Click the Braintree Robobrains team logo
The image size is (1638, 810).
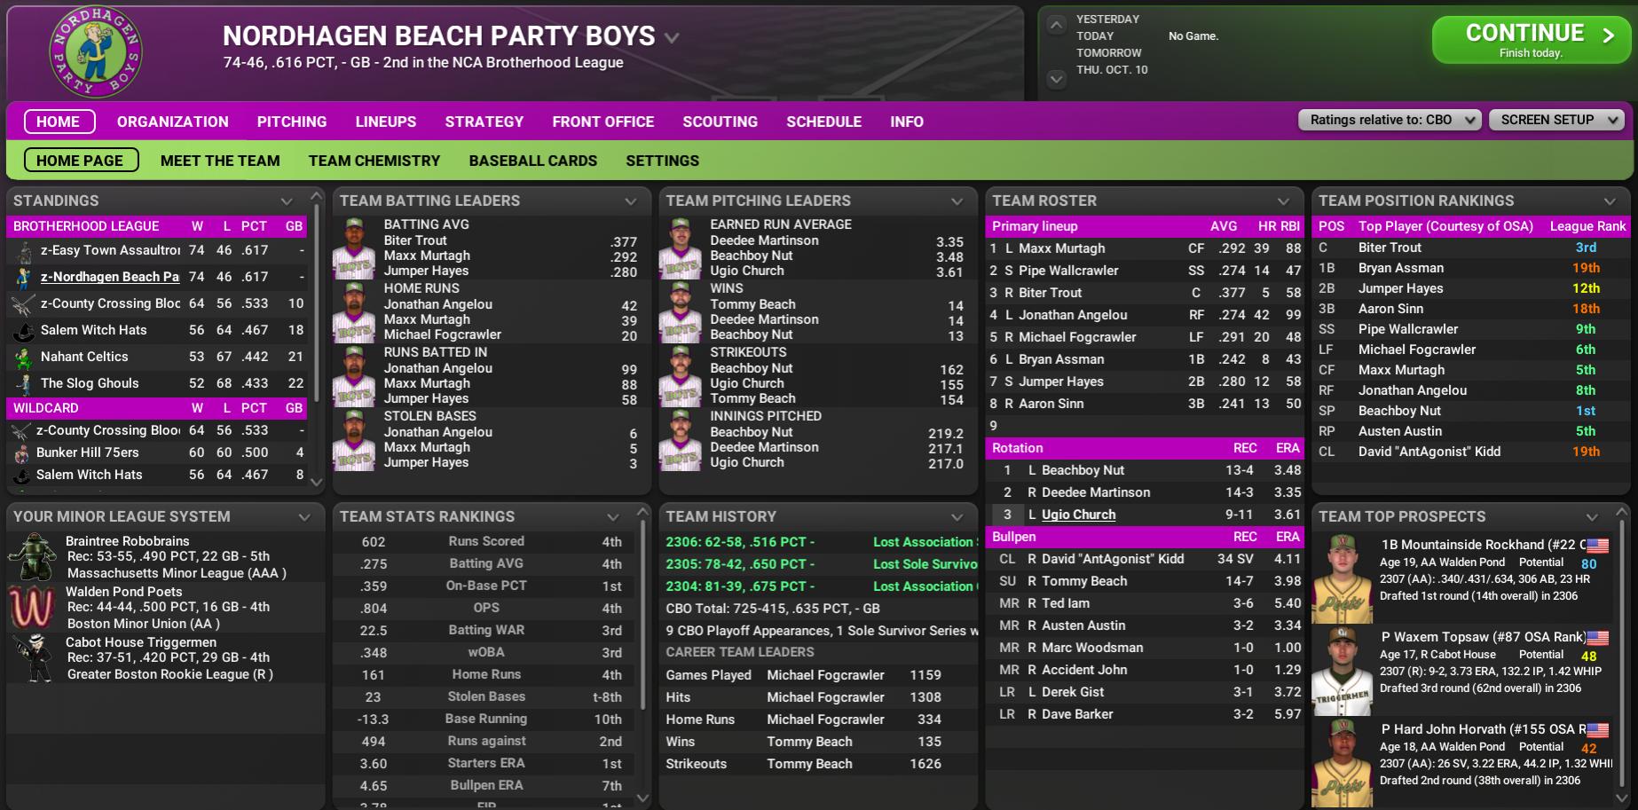point(32,556)
